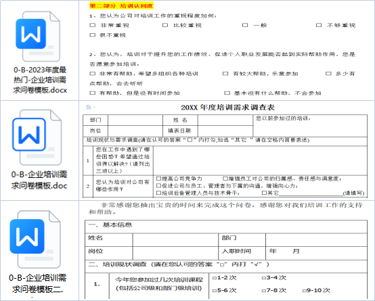Check the 非常重视 checkbox
375x301 pixels.
pos(92,25)
